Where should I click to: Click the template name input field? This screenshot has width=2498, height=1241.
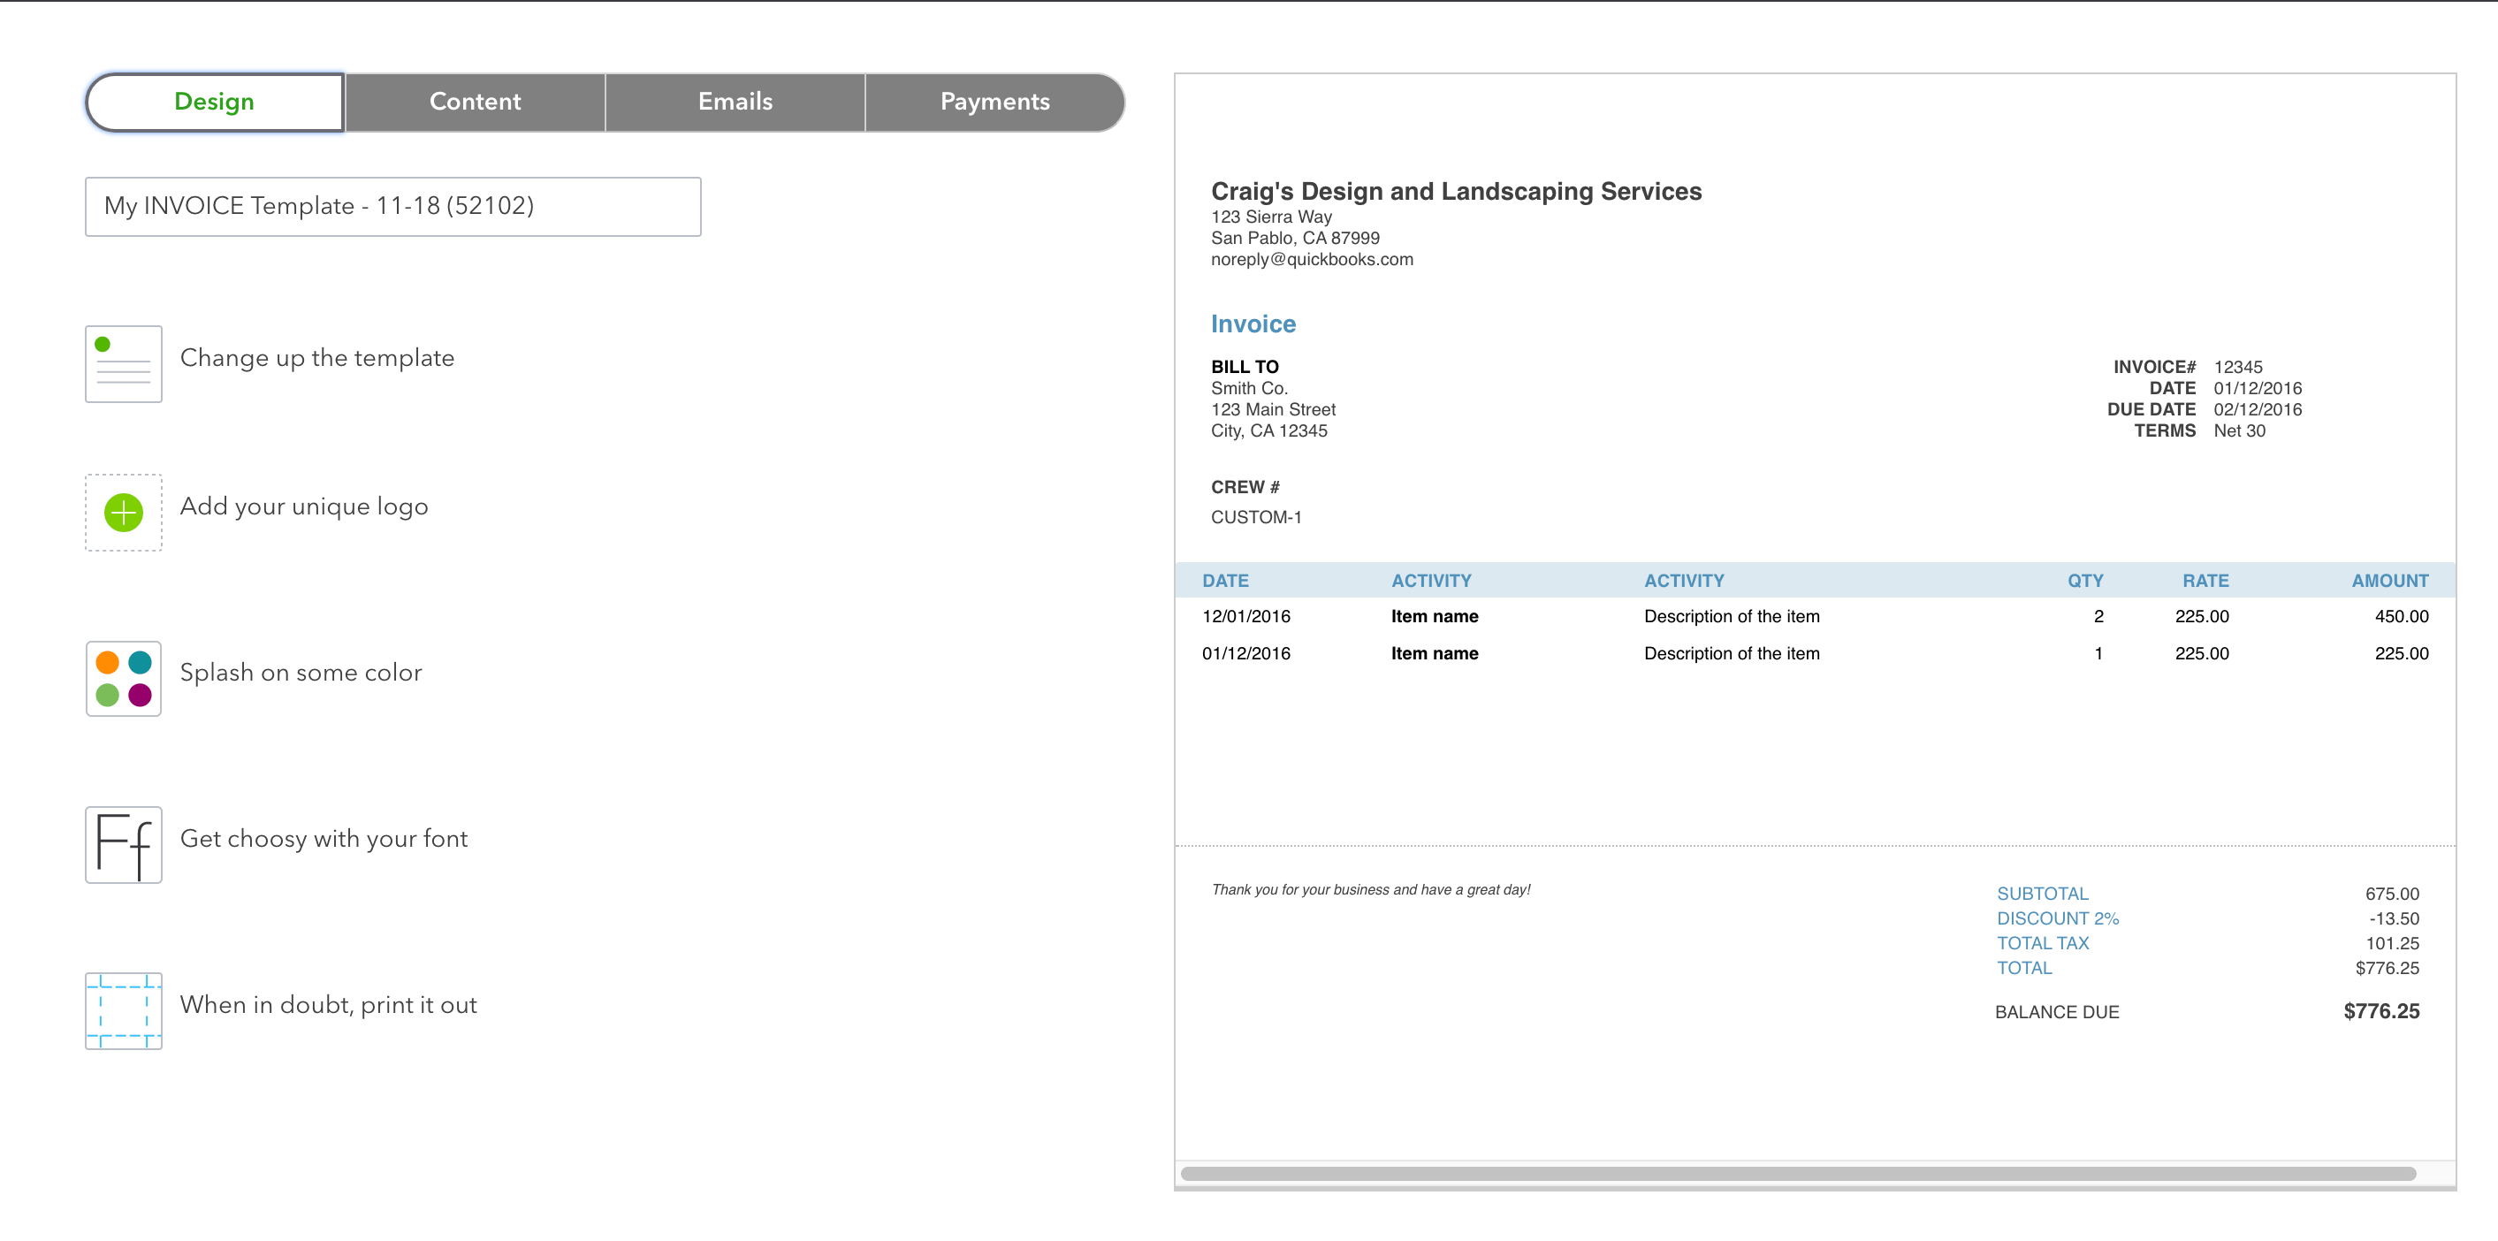coord(392,207)
